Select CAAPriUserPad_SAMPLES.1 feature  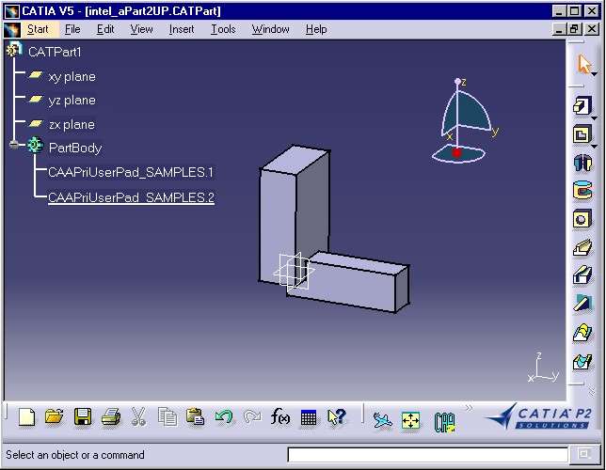131,172
